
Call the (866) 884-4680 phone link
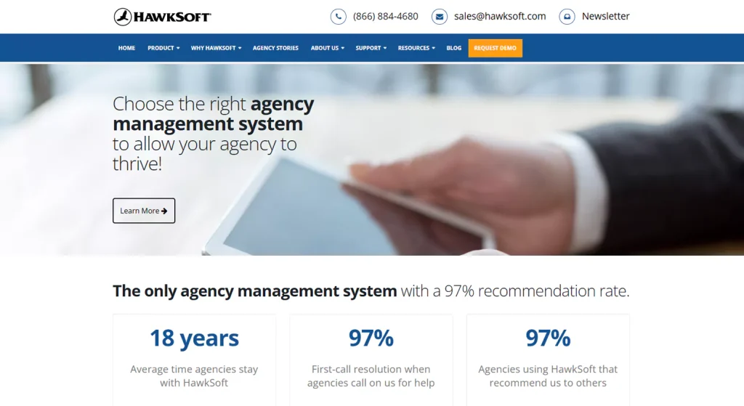pyautogui.click(x=385, y=17)
